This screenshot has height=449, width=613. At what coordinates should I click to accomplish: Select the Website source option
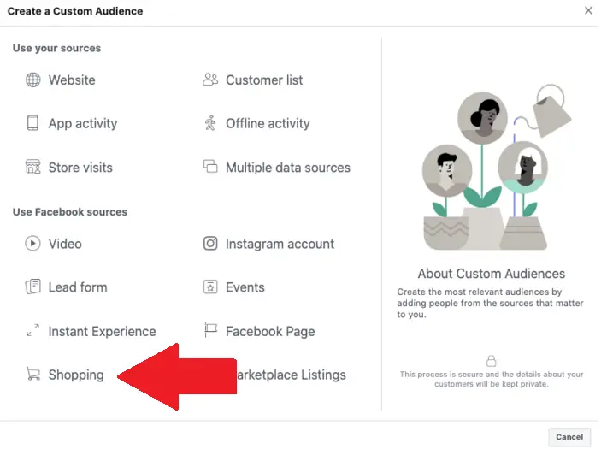pos(72,80)
